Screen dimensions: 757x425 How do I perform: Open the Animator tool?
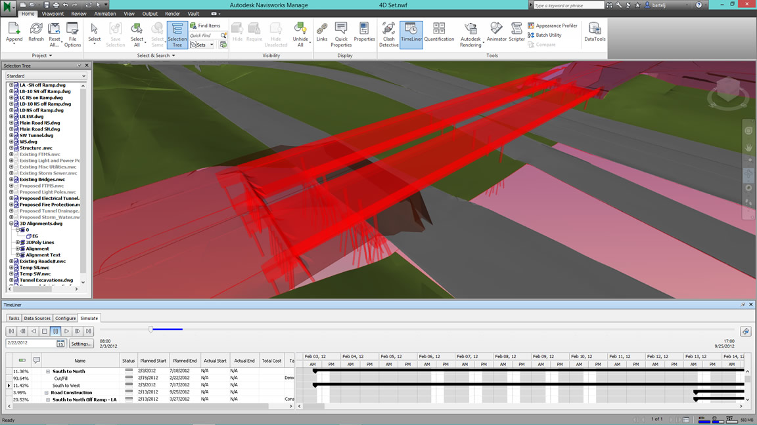496,33
